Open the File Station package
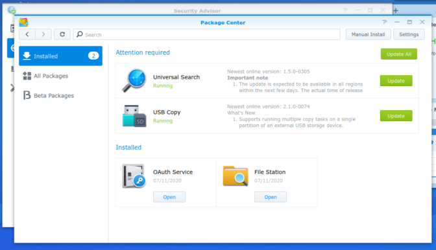The image size is (436, 250). (x=271, y=197)
